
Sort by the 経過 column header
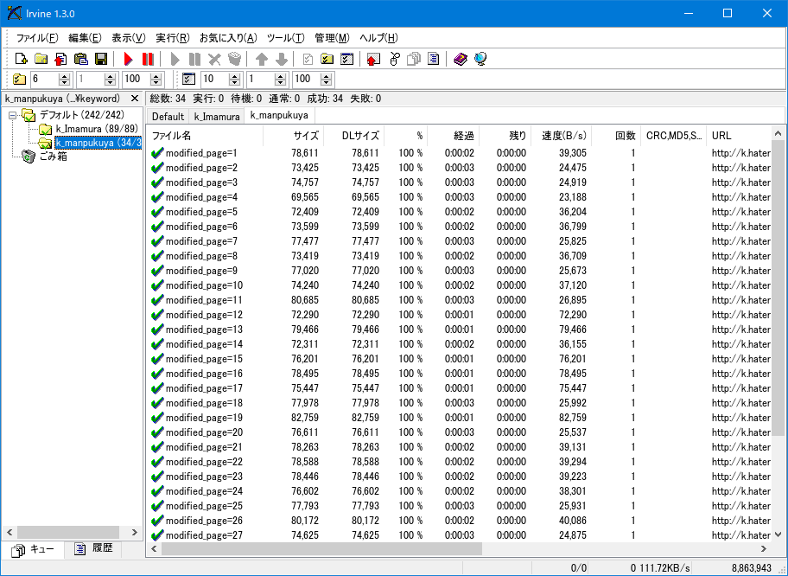point(454,135)
